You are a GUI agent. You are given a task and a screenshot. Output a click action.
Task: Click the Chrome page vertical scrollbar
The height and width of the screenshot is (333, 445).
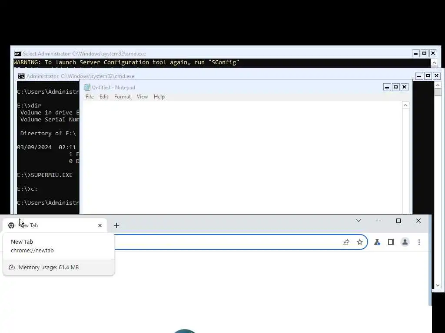430,260
